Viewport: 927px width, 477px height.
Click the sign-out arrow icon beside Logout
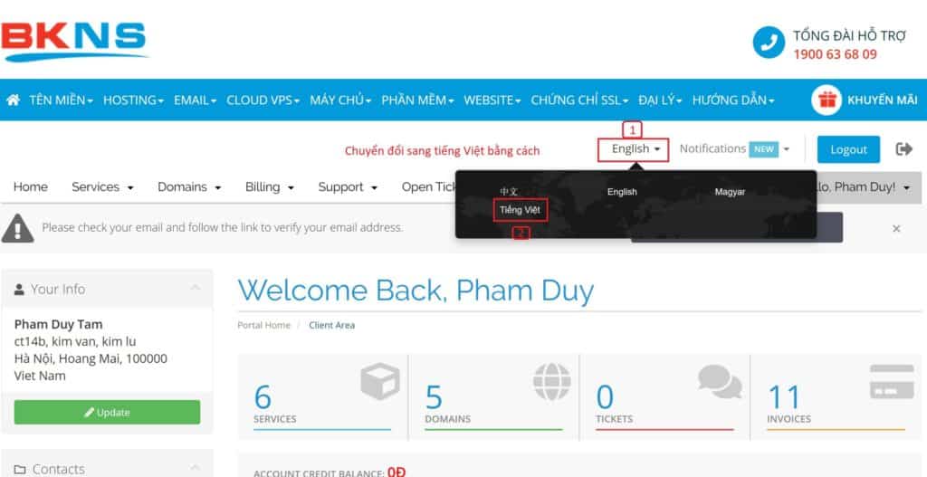click(x=904, y=149)
